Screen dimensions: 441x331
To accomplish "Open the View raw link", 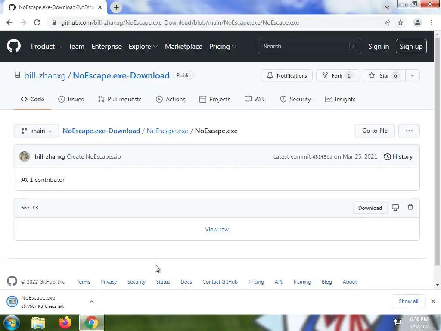I will [x=217, y=229].
